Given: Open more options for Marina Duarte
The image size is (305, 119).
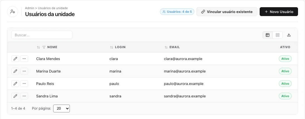Looking at the screenshot, I should 24,71.
